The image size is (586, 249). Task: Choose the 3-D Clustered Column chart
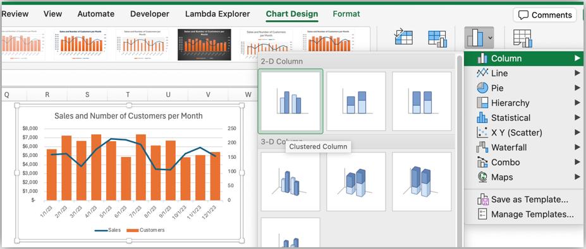[x=290, y=182]
